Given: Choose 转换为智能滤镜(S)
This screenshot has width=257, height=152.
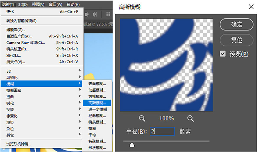Looking at the screenshot, I should click(x=42, y=21).
